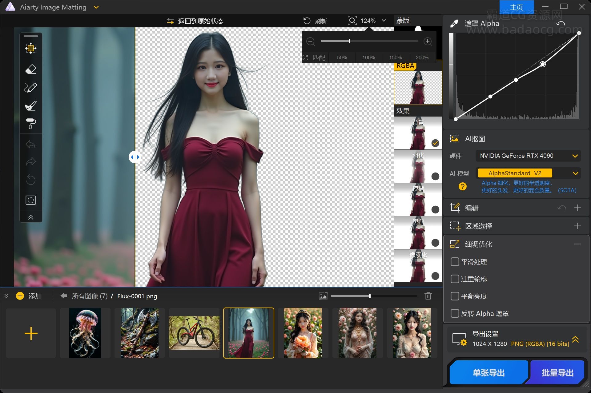This screenshot has height=393, width=591.
Task: Click the thumbnail size image icon
Action: 323,296
